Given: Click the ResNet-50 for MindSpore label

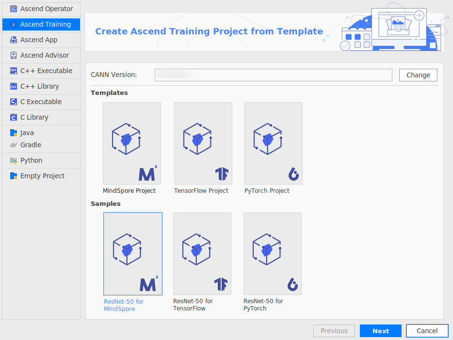Looking at the screenshot, I should point(124,305).
